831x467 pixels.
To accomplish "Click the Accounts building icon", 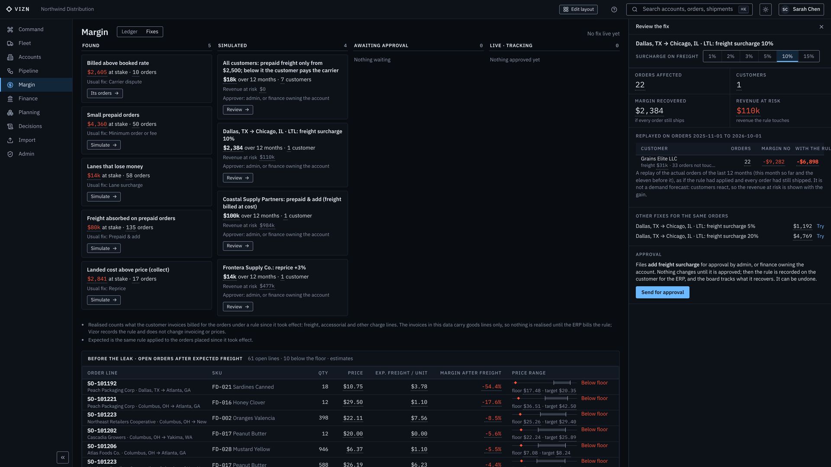I will tap(10, 57).
